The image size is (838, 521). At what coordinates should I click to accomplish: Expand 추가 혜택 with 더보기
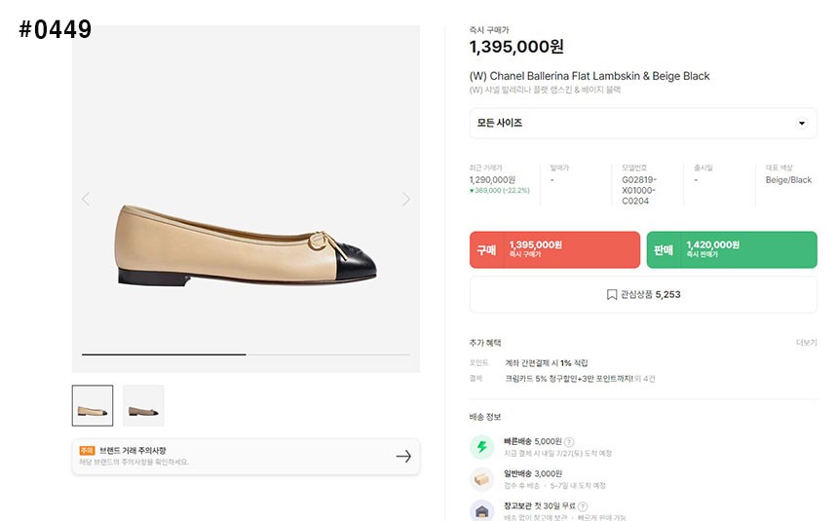click(x=806, y=343)
